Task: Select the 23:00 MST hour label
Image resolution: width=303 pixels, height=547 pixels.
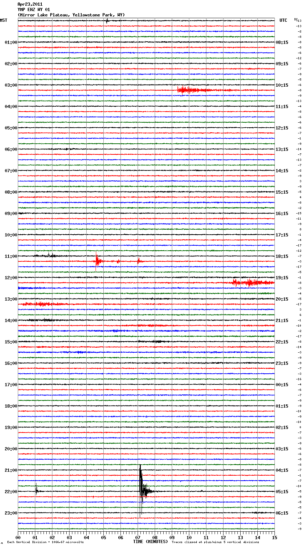Action: (11, 513)
